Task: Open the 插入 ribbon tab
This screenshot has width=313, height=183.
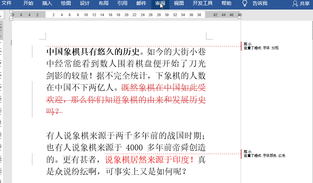Action: 47,4
